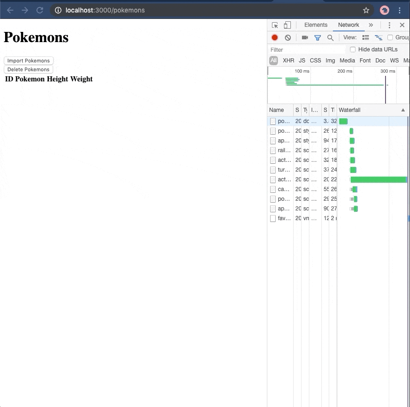The height and width of the screenshot is (407, 410).
Task: Toggle the device toolbar icon
Action: point(287,25)
